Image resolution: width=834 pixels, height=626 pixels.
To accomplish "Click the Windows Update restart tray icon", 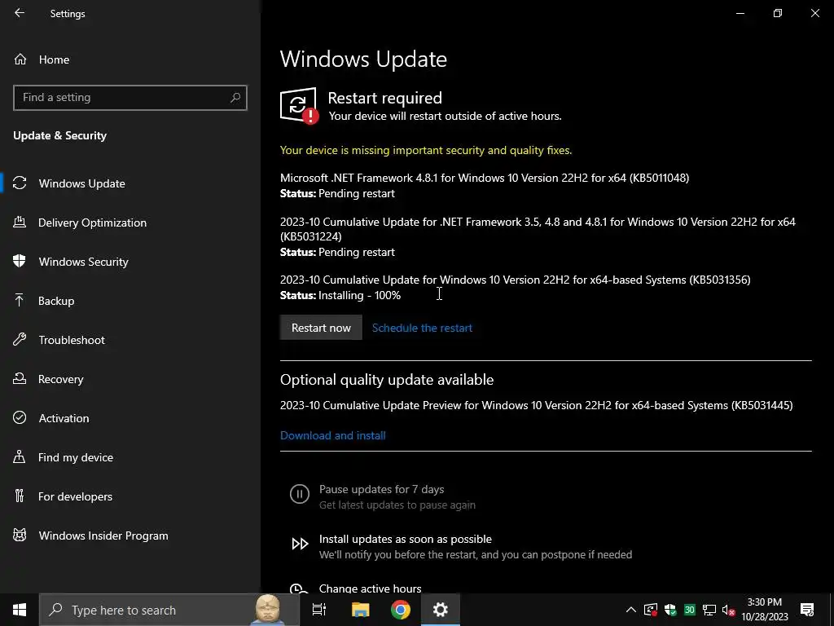I will [651, 610].
